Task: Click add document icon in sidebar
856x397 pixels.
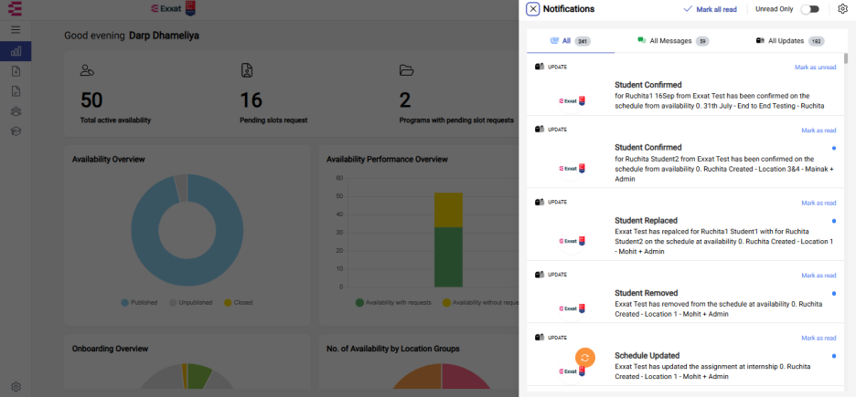Action: tap(16, 71)
